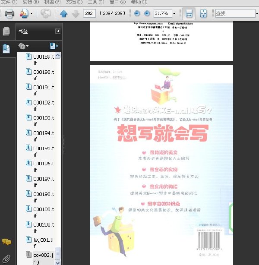Click the gray next page down arrow
This screenshot has height=265, width=259.
pos(76,14)
